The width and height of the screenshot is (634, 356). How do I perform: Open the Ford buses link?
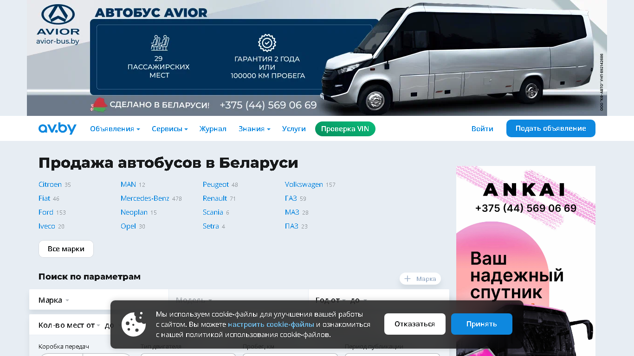[46, 212]
